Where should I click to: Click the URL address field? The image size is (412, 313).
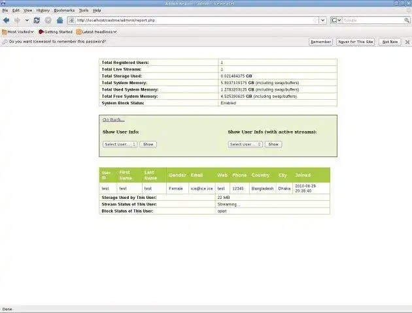[194, 20]
